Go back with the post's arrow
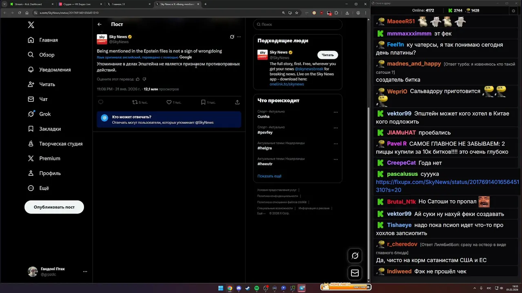The image size is (522, 293). click(x=100, y=24)
